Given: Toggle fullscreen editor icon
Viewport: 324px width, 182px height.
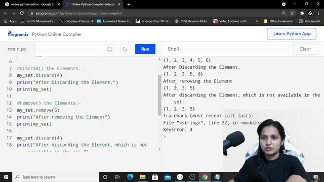Looking at the screenshot, I should pos(110,49).
